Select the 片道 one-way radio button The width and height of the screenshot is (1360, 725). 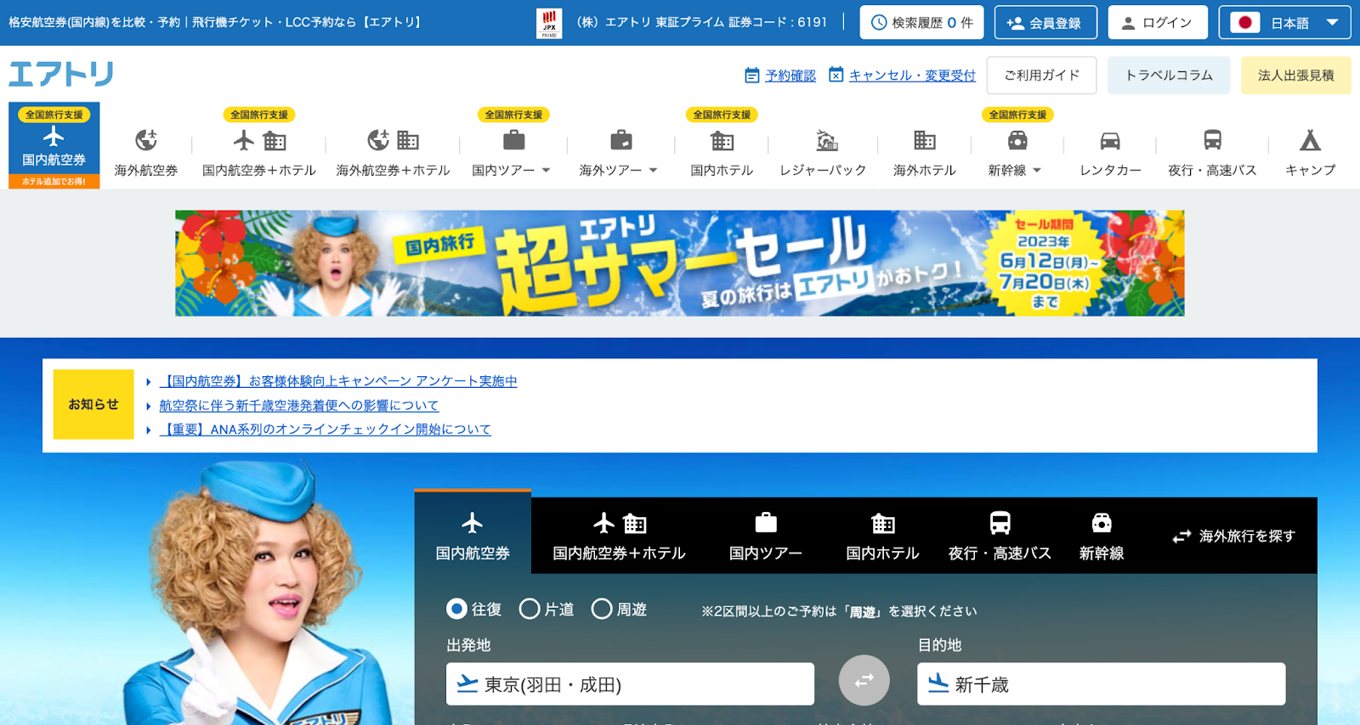[x=530, y=609]
